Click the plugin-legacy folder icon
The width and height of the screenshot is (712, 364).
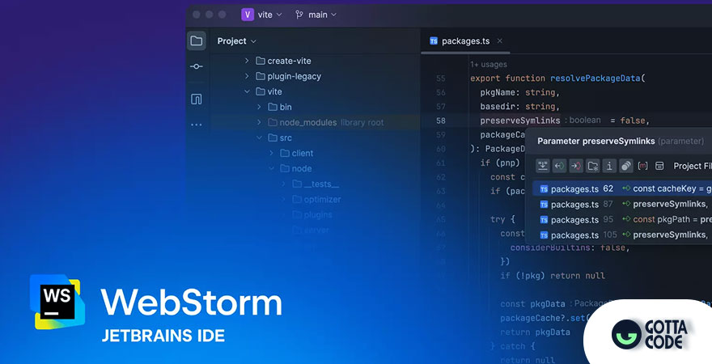[x=261, y=76]
